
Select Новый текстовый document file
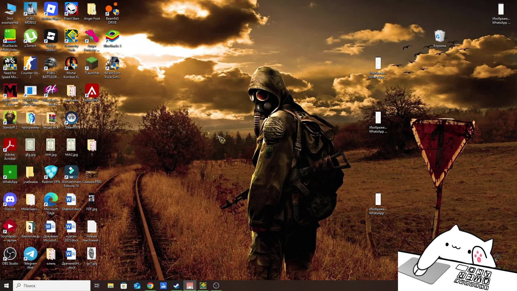pos(92,231)
